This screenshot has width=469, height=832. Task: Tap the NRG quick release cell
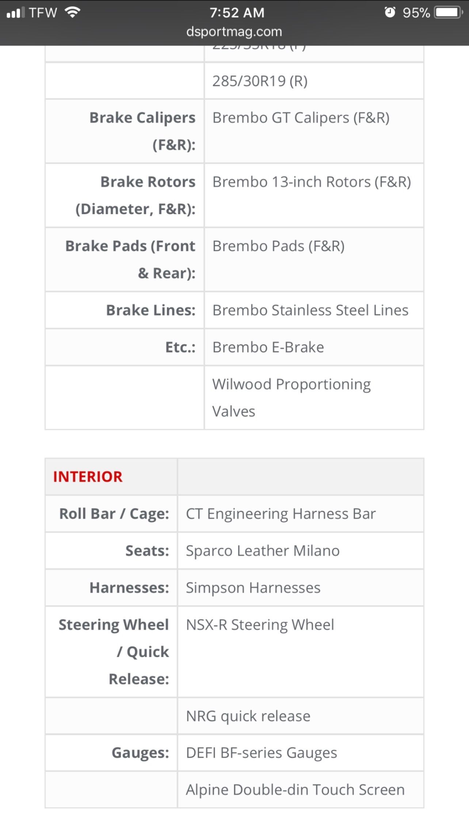click(301, 716)
